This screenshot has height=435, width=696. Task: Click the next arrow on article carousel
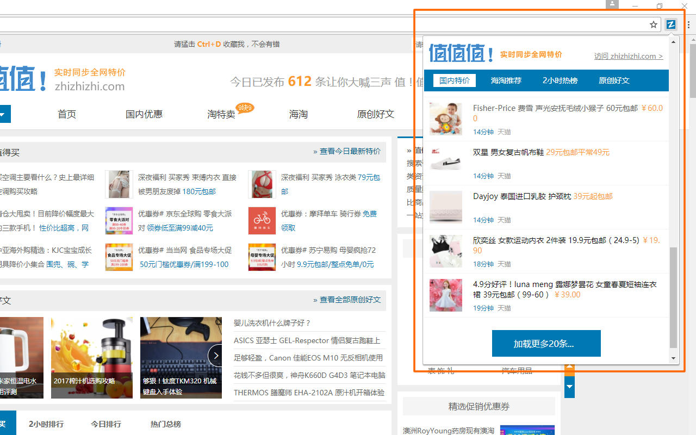216,356
